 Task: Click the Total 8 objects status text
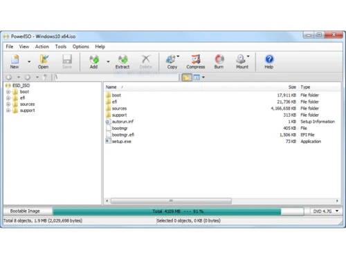pos(43,220)
